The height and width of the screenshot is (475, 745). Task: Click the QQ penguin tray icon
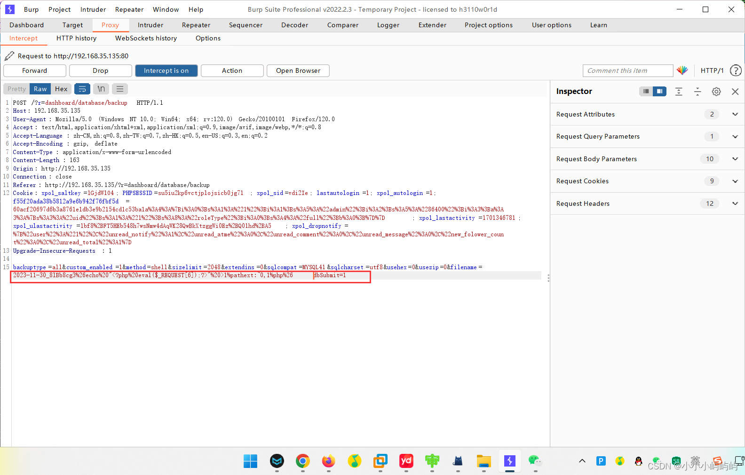(x=639, y=461)
